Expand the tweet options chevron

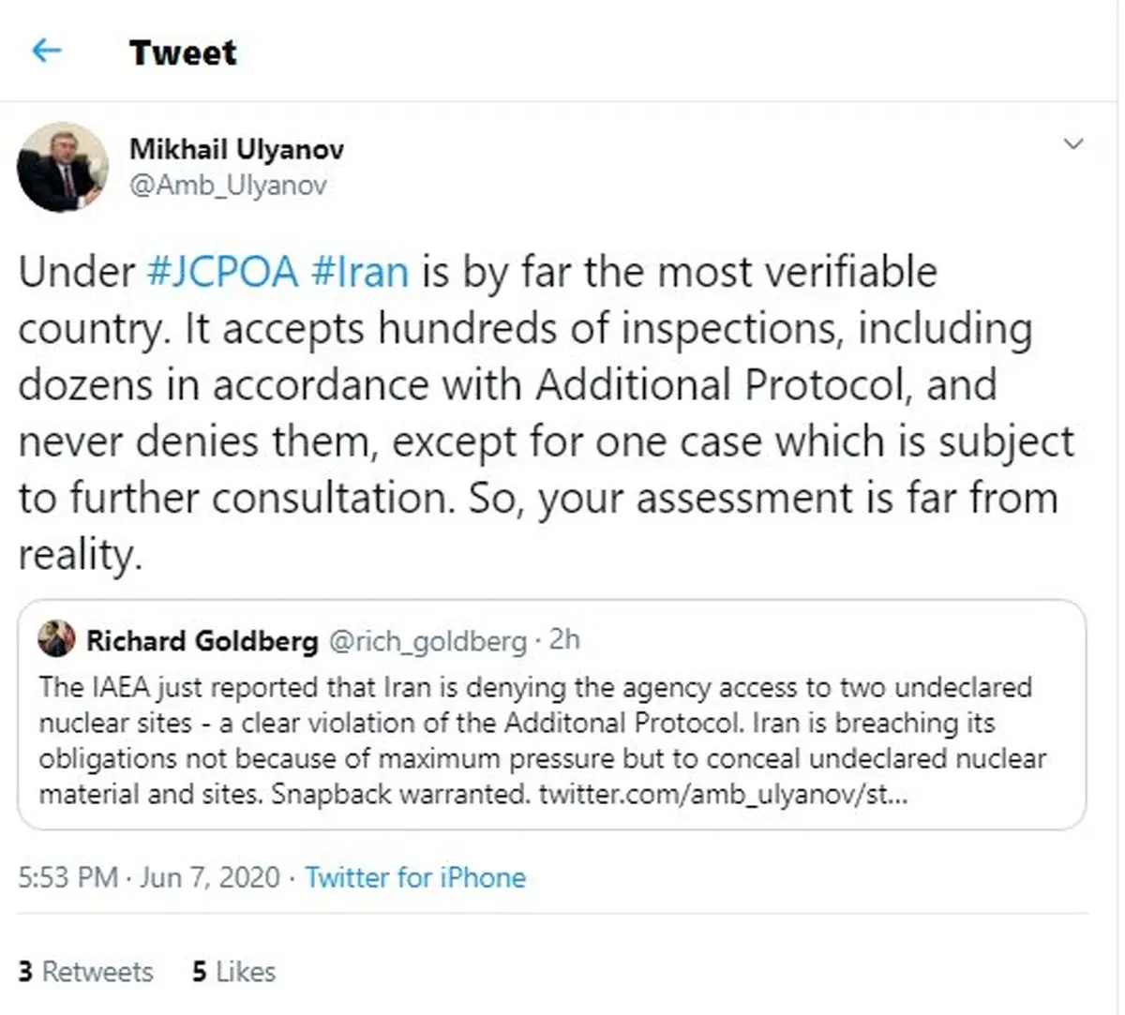point(1073,143)
